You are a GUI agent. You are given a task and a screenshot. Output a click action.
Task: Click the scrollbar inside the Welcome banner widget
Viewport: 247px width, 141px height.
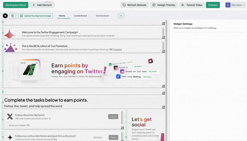163,32
